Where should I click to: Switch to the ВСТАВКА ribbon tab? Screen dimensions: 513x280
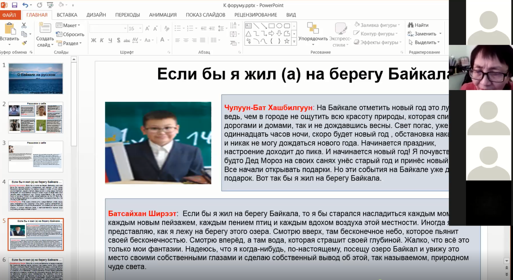pyautogui.click(x=67, y=15)
